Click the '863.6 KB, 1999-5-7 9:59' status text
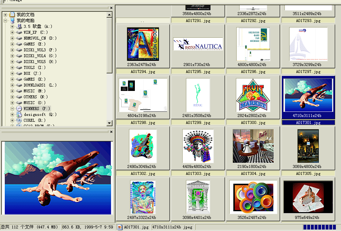341x231 pixels. (x=87, y=227)
